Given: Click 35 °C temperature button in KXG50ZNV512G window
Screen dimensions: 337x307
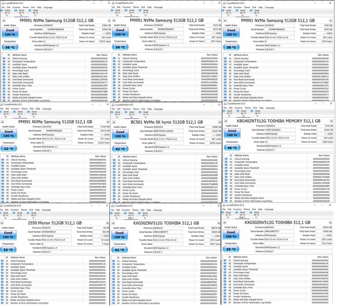Looking at the screenshot, I should (231, 249).
